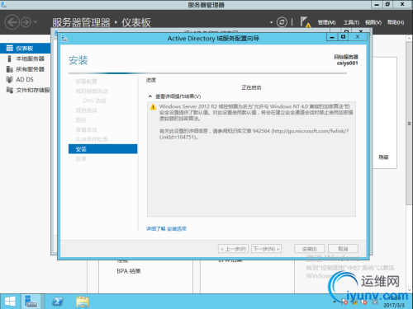This screenshot has width=413, height=309.
Task: Click the Server Manager title bar app icon
Action: [3, 4]
